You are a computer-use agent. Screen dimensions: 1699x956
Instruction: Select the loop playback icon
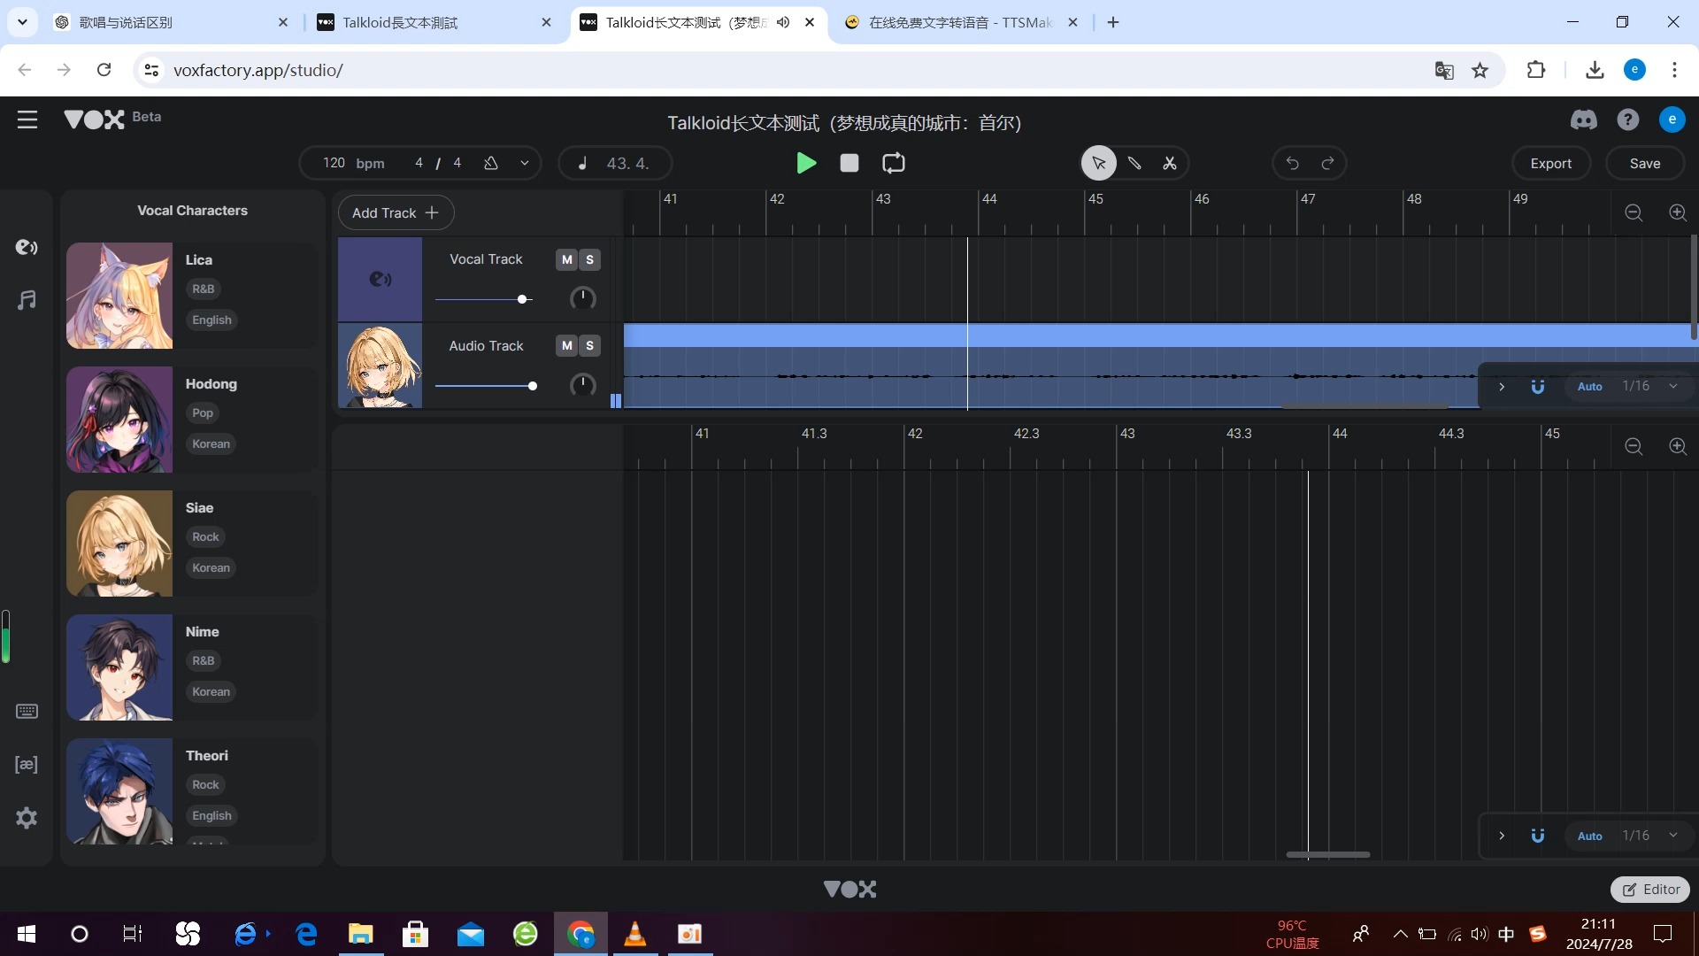tap(893, 164)
